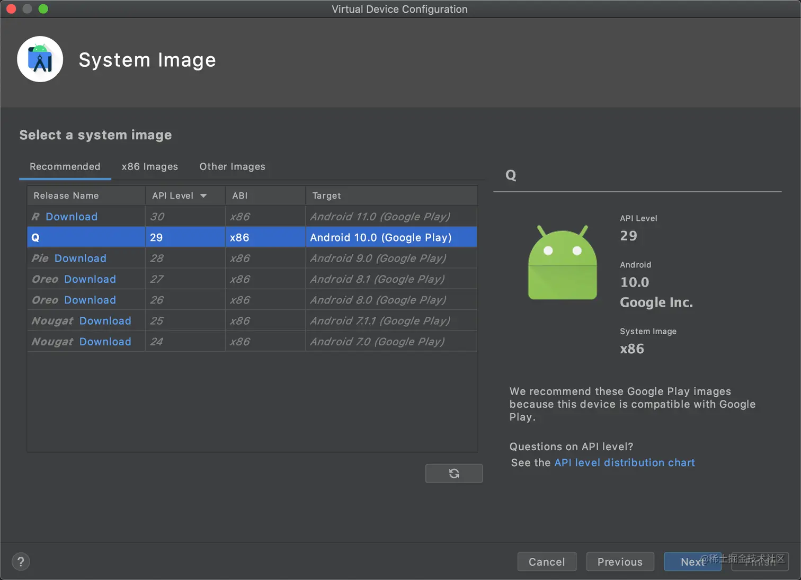Select the Recommended tab
This screenshot has height=580, width=801.
pyautogui.click(x=65, y=166)
